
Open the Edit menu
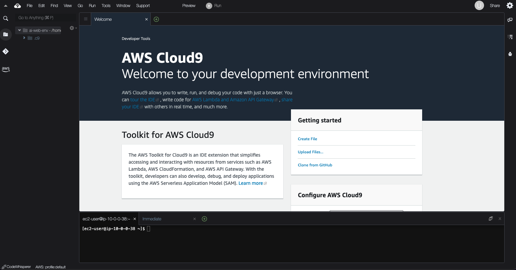tap(41, 6)
